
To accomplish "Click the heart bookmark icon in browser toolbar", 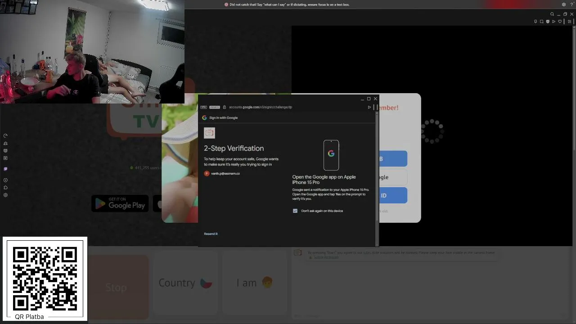I will (x=560, y=22).
